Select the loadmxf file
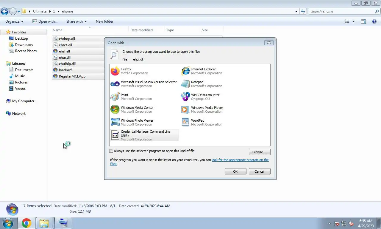381x229 pixels. tap(65, 70)
